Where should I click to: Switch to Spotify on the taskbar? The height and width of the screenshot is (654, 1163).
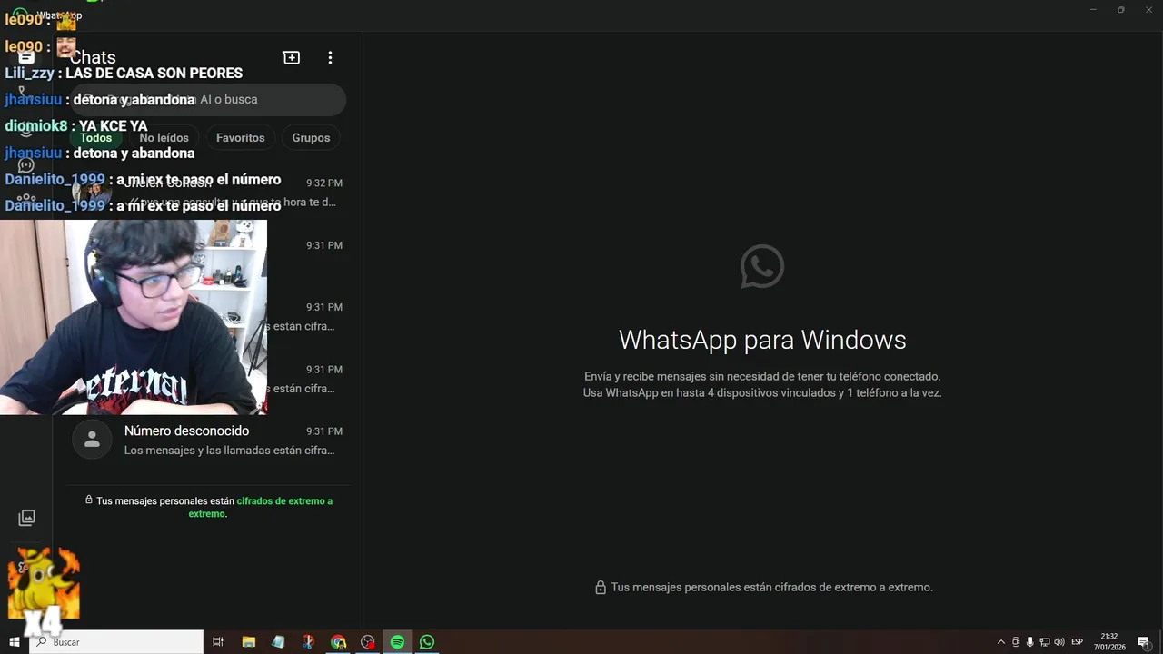(x=397, y=642)
